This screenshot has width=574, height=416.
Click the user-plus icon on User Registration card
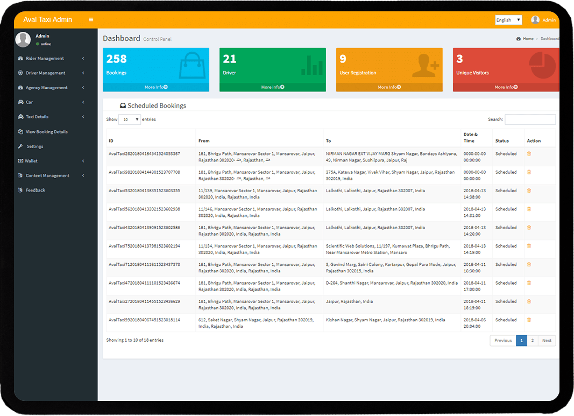click(x=424, y=66)
